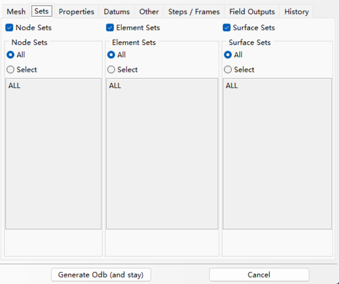Go to the Datums tab
339x284 pixels.
coord(117,12)
